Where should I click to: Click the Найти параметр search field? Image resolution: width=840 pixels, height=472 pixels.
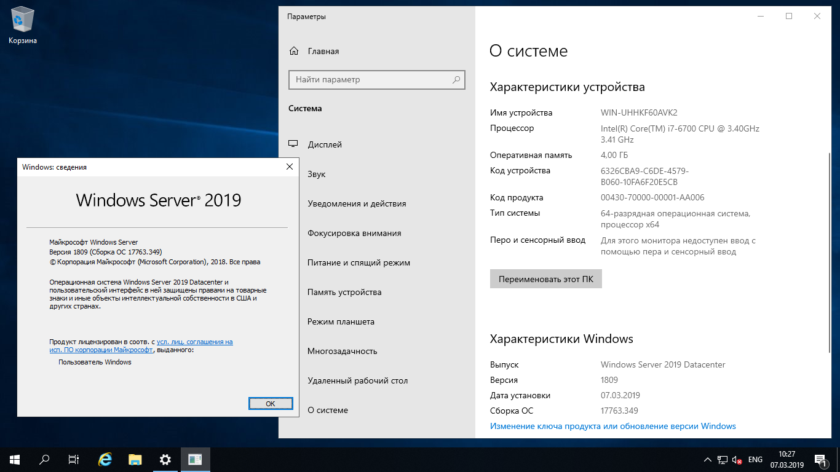(x=377, y=80)
